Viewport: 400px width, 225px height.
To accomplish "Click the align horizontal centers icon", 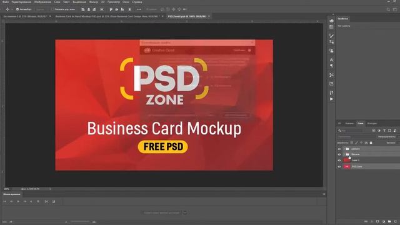I will click(x=89, y=9).
